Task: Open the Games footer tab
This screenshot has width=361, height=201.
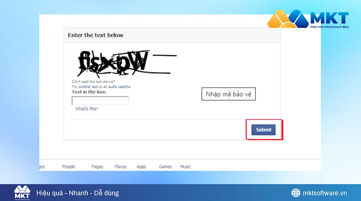Action: click(x=165, y=166)
